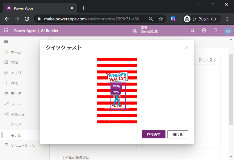Screen dimensions: 234x160
Task: Maximize the browser window
Action: pyautogui.click(x=212, y=5)
